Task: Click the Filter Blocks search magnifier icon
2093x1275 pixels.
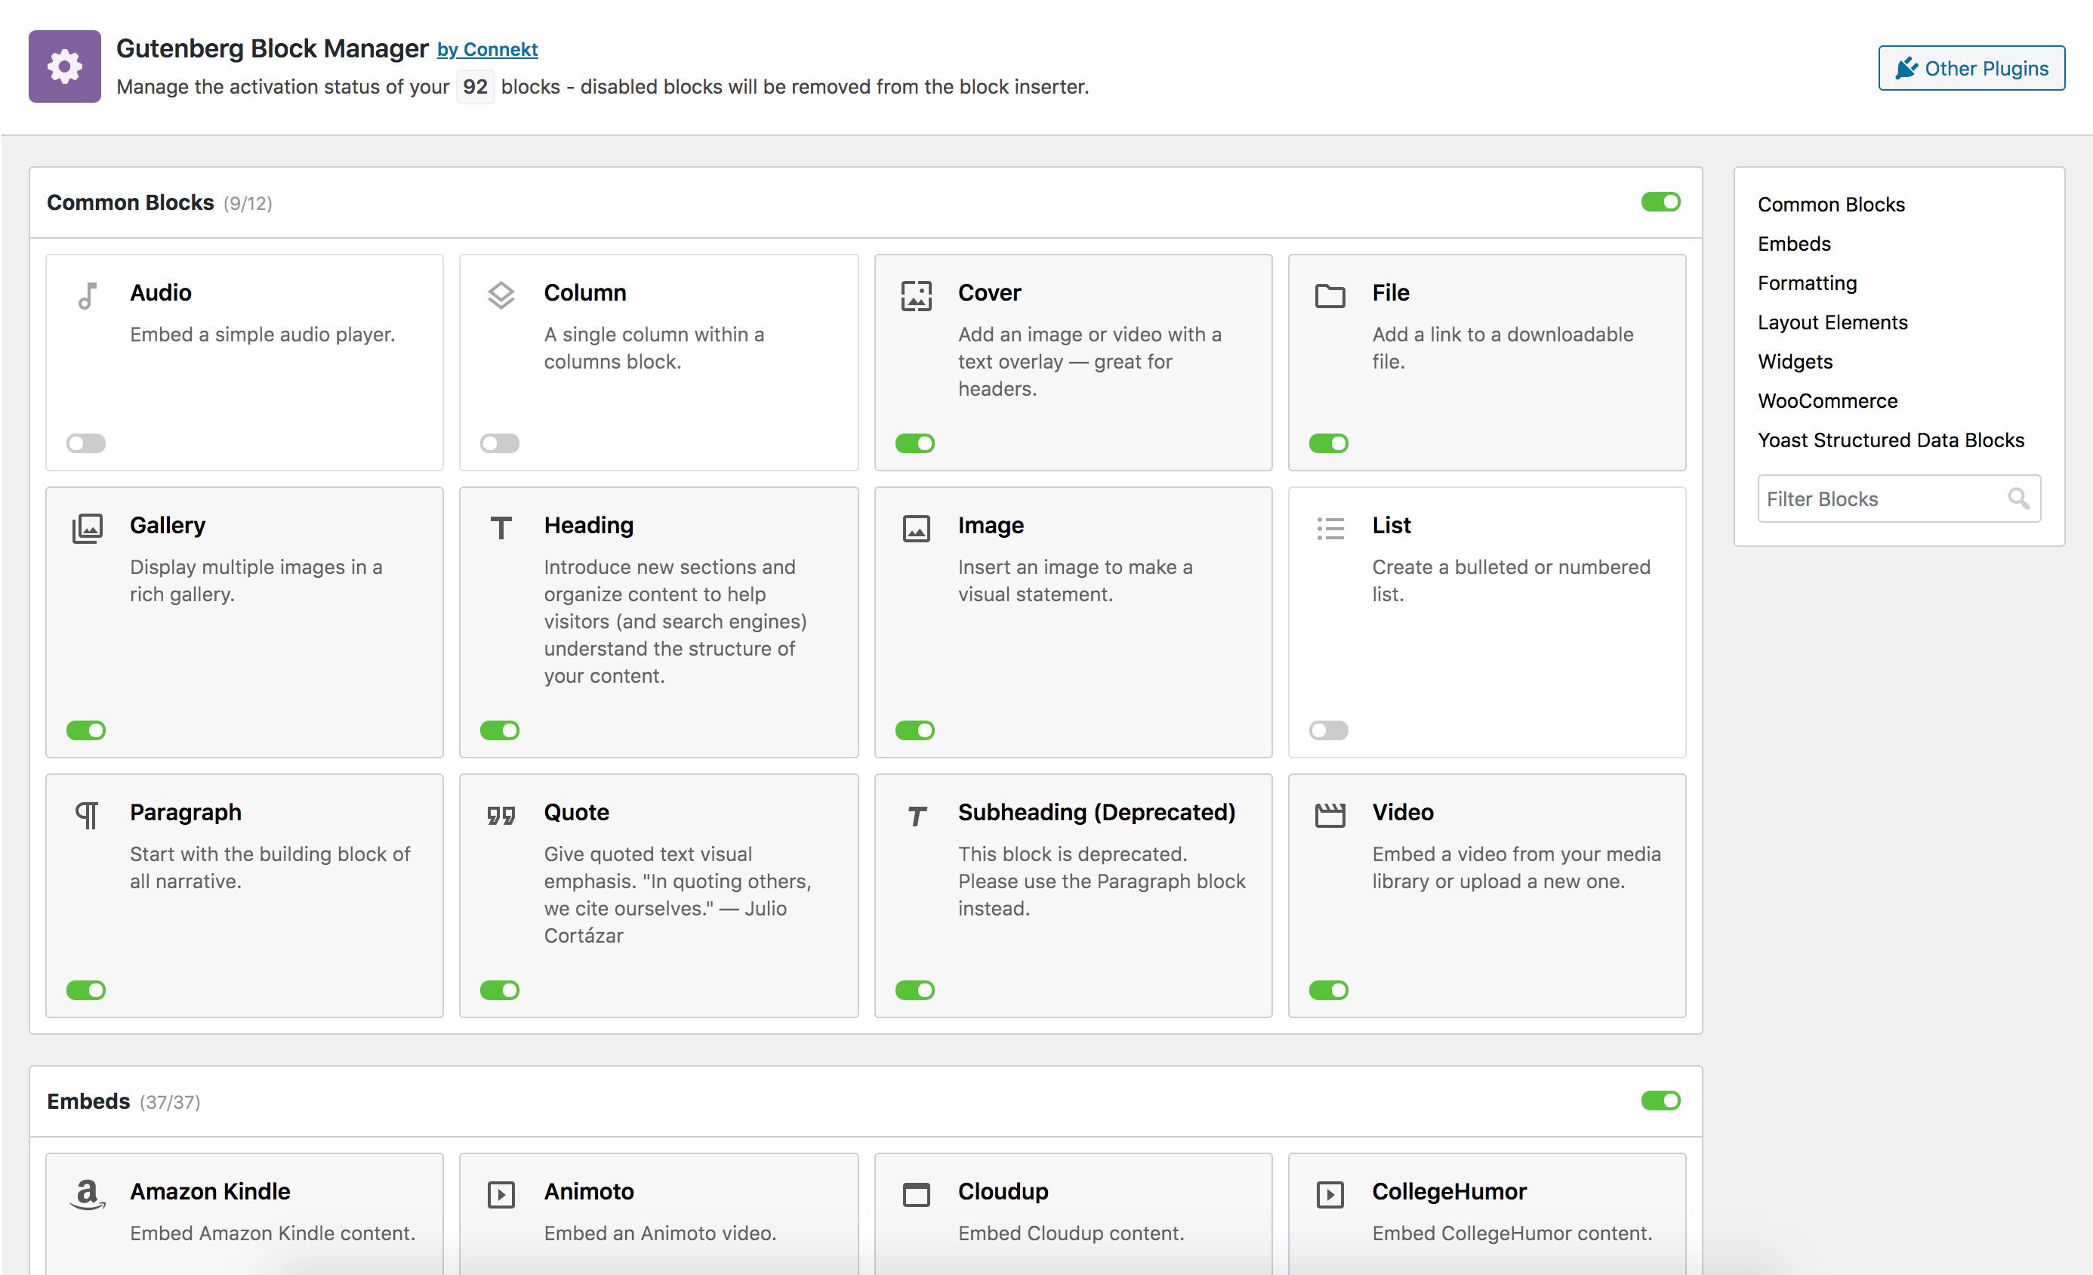Action: click(2018, 499)
